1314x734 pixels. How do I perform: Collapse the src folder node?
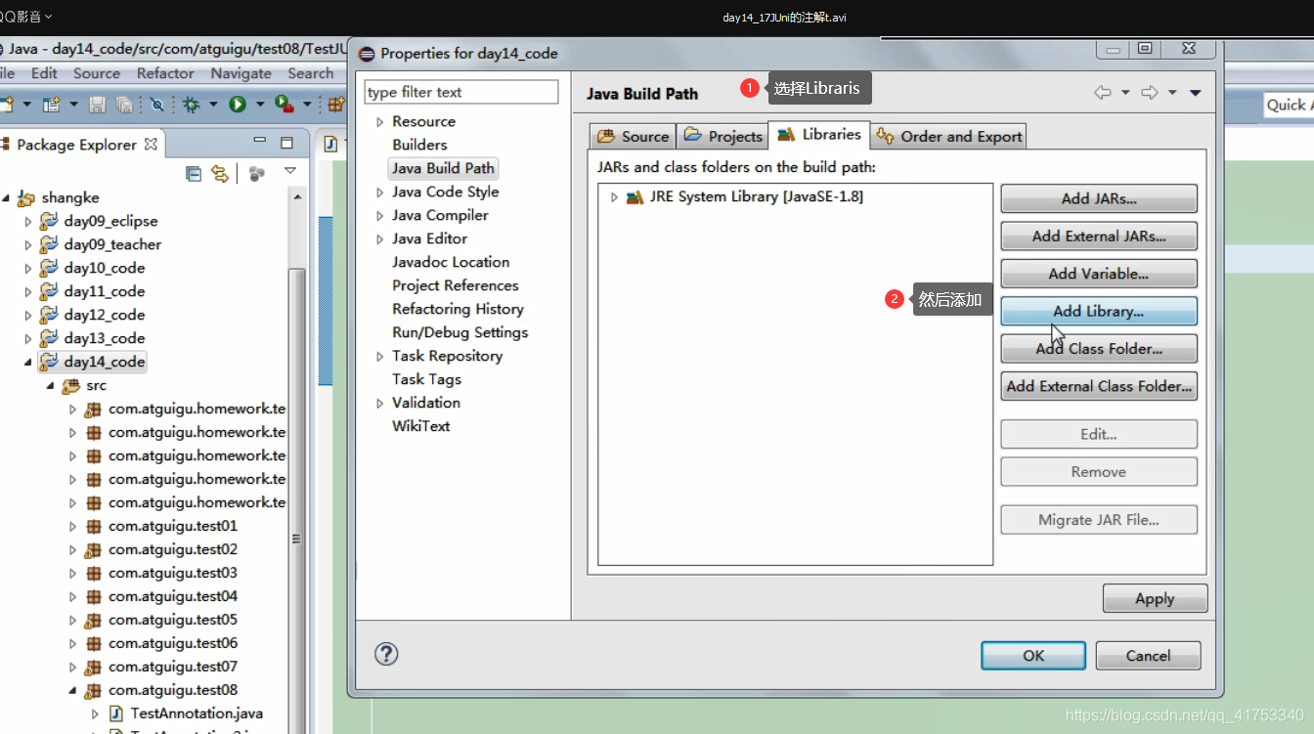(x=51, y=386)
